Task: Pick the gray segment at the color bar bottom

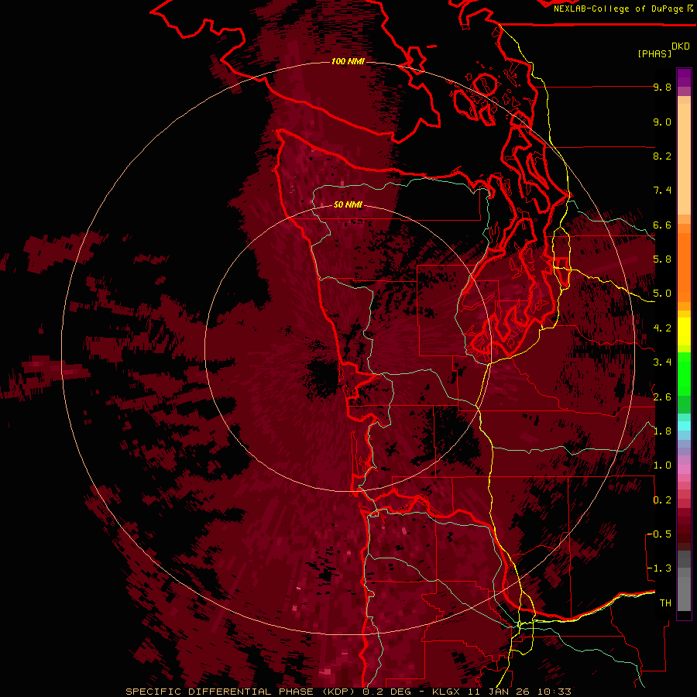Action: pos(684,593)
